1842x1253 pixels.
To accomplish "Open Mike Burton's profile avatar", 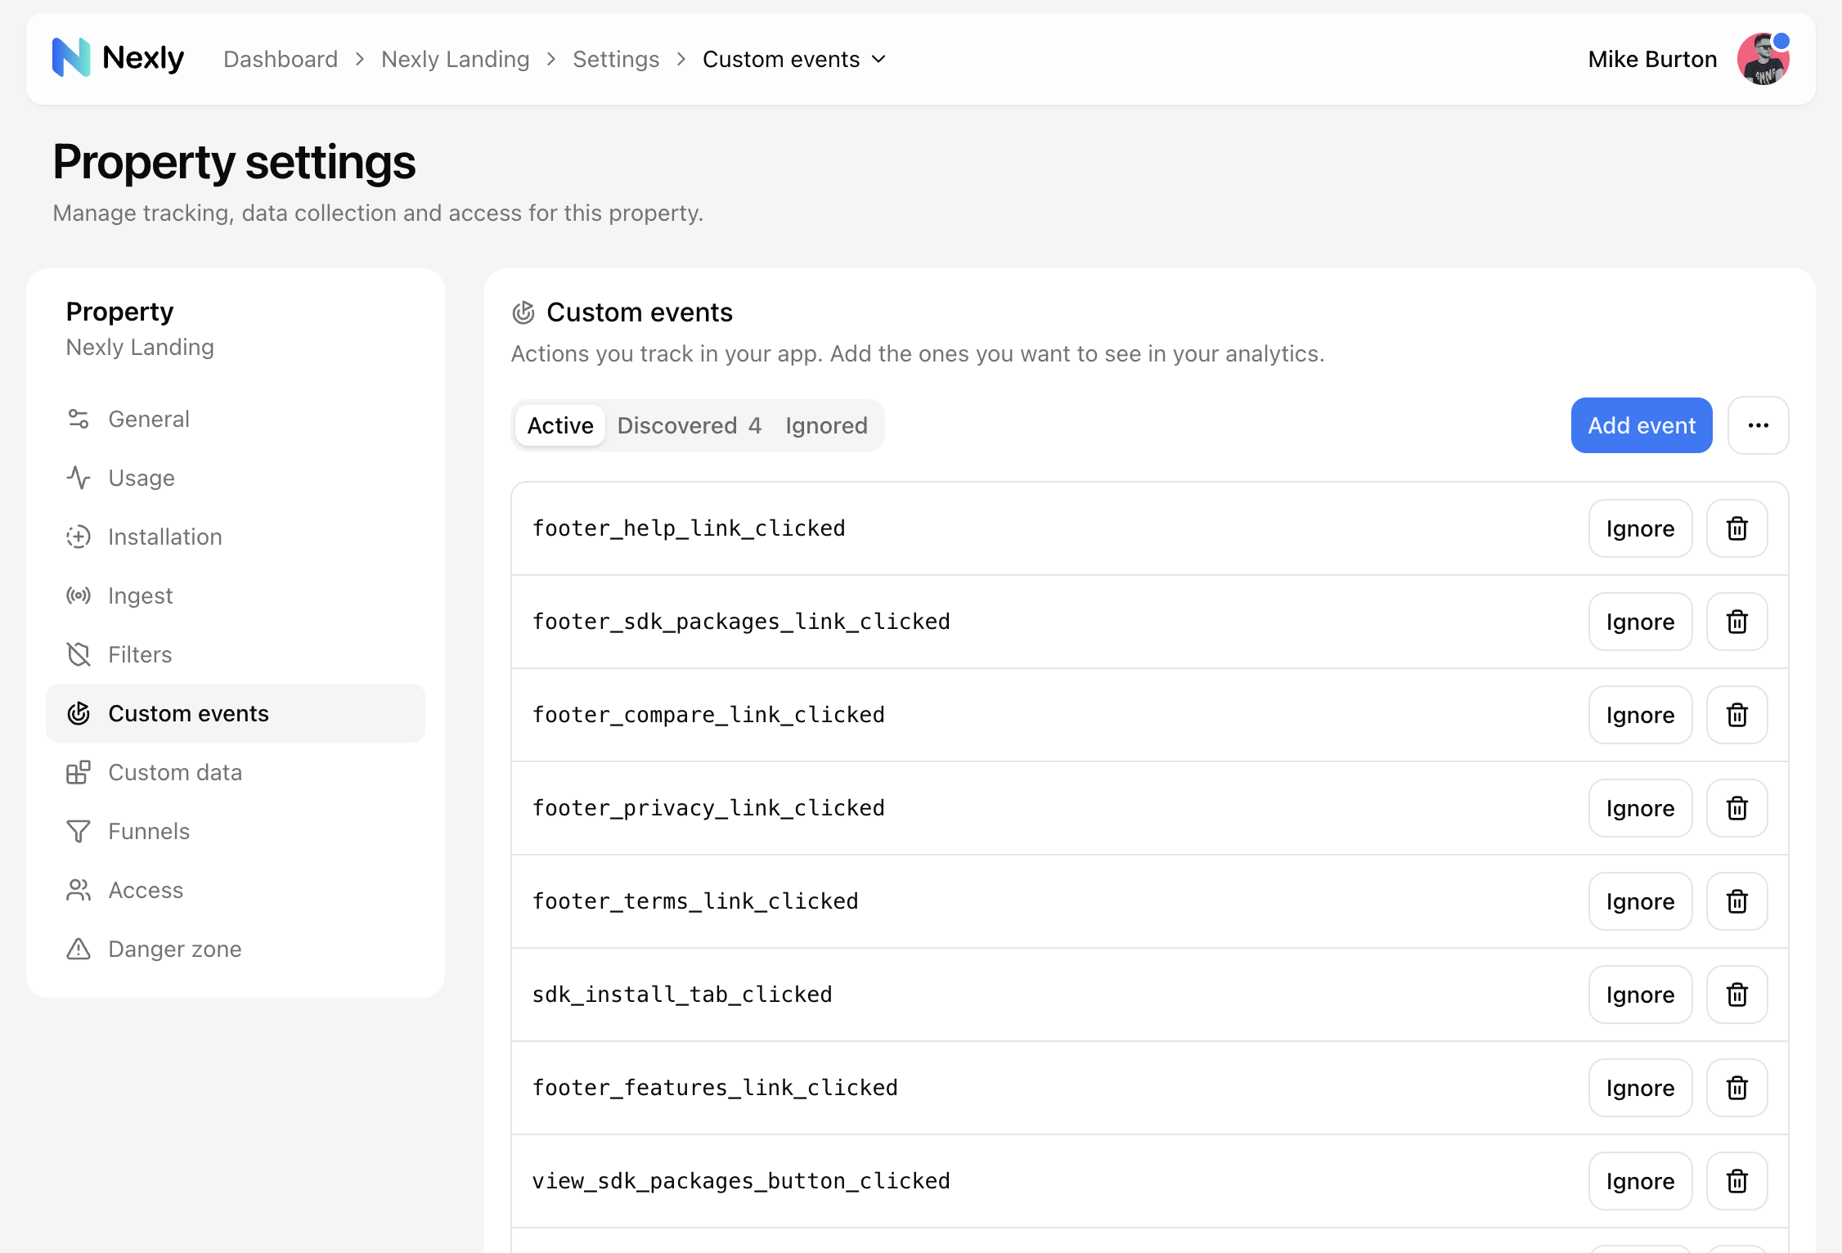I will 1763,59.
